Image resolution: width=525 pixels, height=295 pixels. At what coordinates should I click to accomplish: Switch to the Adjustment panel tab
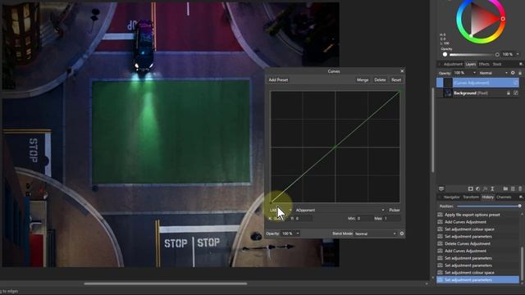click(x=453, y=64)
